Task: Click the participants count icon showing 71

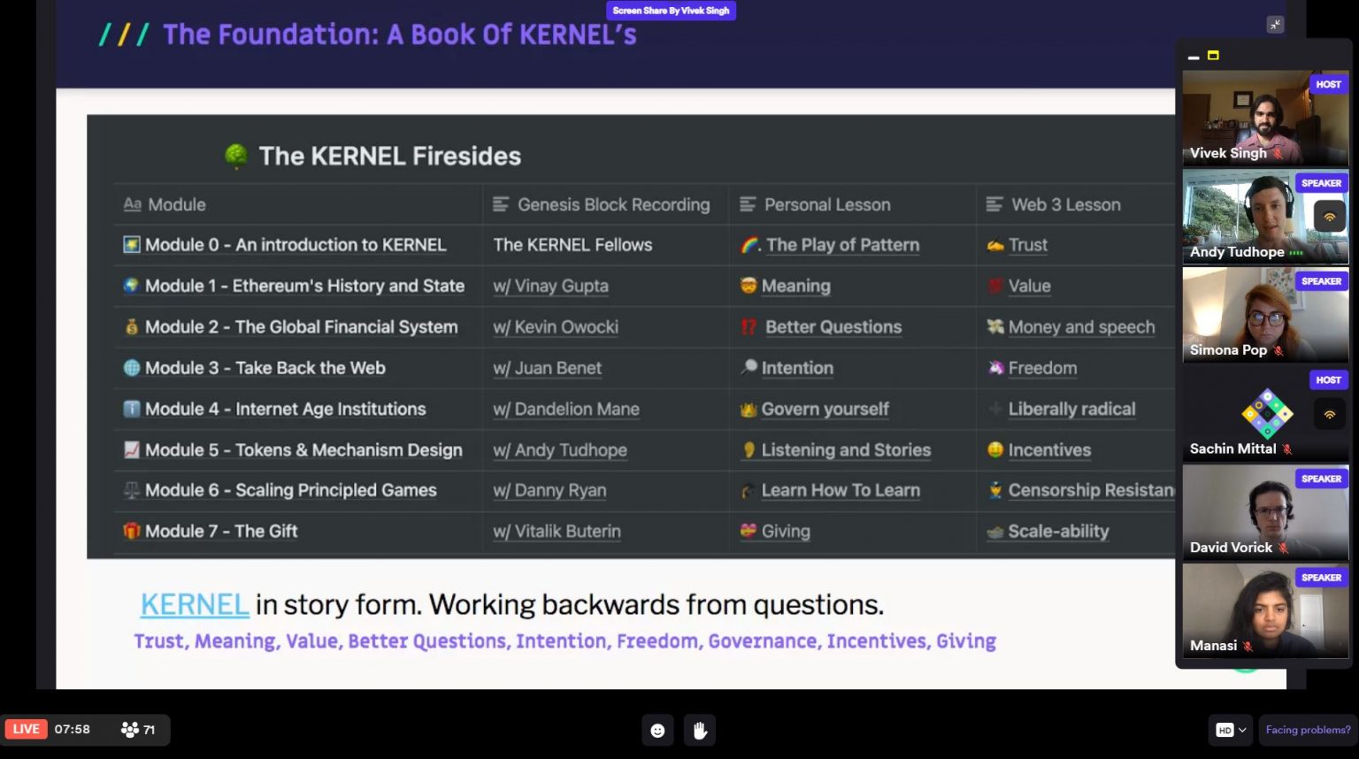Action: (x=131, y=729)
